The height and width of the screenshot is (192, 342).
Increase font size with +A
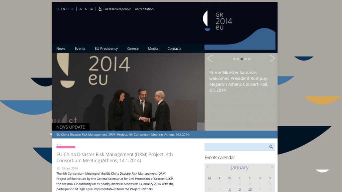91,9
